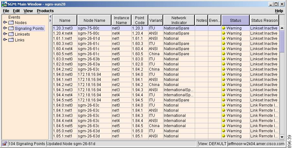Click the Signaling Points folder icon
This screenshot has width=292, height=148.
click(11, 28)
